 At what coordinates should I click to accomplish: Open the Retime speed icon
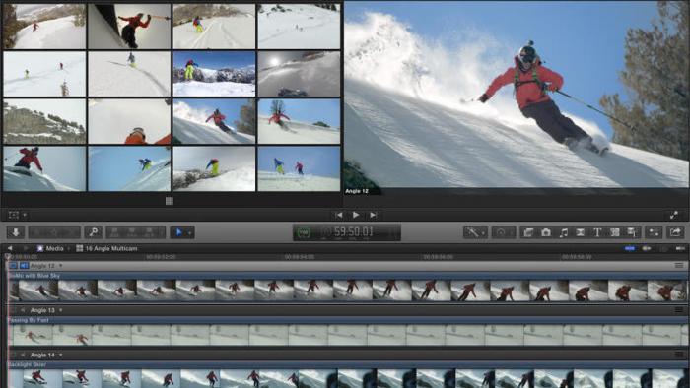[x=501, y=232]
